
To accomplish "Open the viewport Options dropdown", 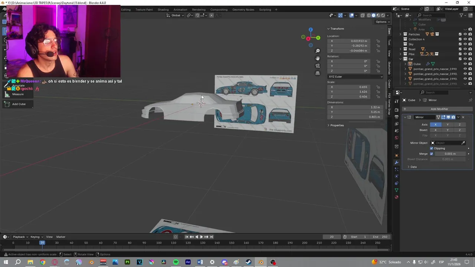I will (x=382, y=22).
